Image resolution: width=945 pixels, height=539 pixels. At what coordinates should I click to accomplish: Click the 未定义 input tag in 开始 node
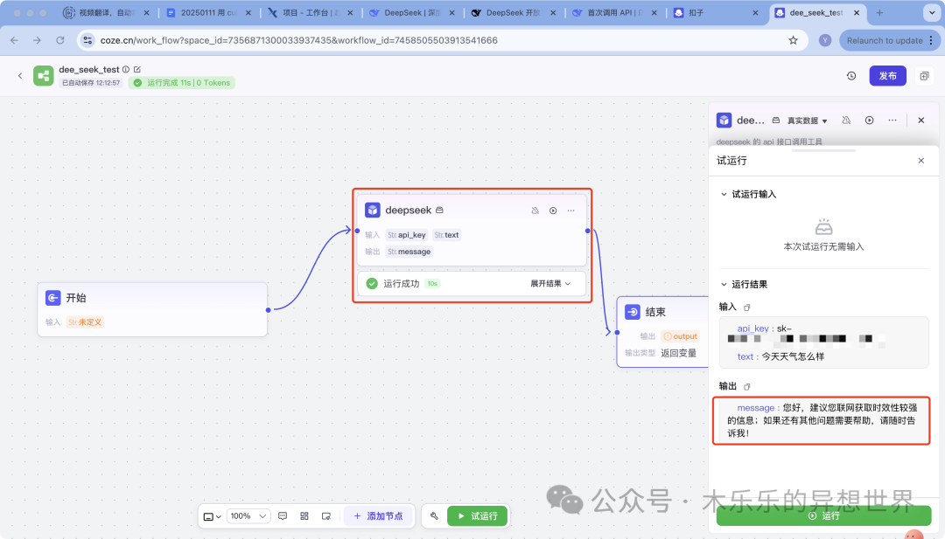[x=85, y=322]
